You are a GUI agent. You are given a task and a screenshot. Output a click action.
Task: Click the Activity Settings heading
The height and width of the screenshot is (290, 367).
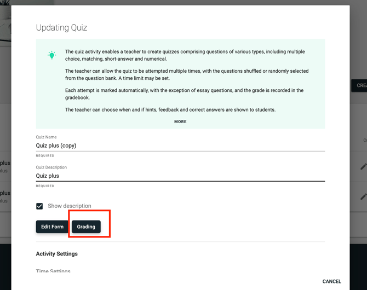point(56,254)
